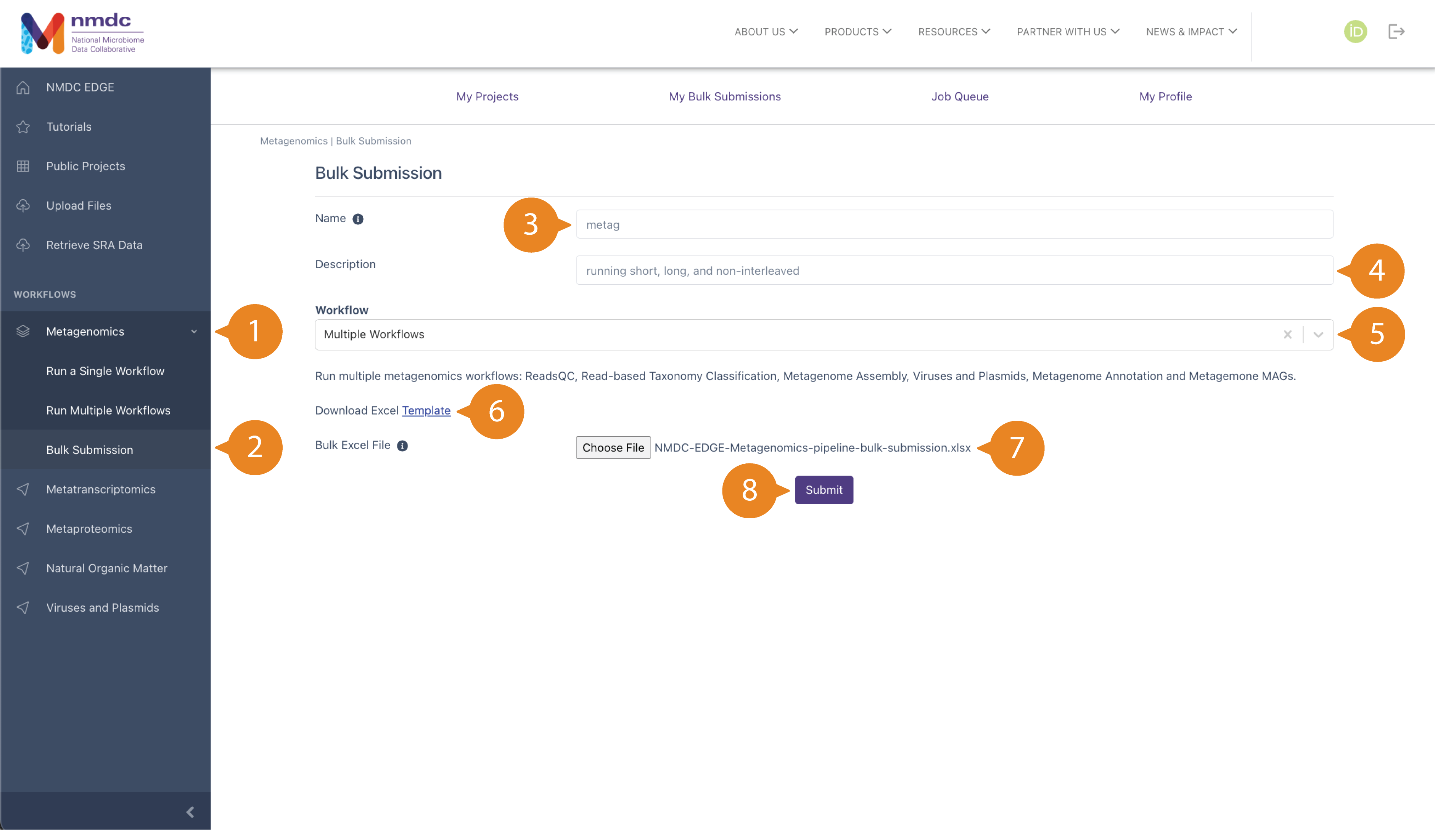Click the grid icon for Public Projects

[23, 166]
